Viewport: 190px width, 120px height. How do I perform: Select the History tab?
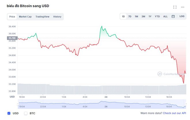coord(57,17)
